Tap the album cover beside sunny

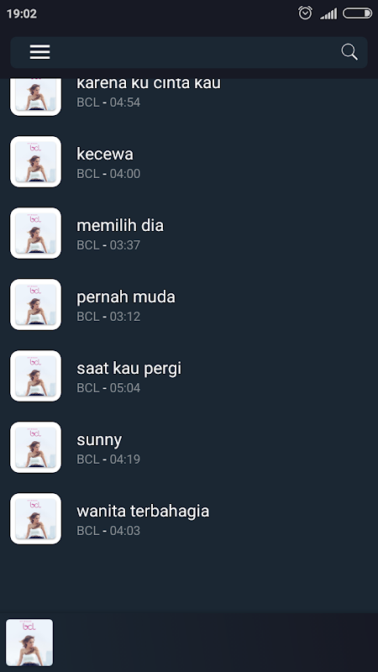(x=35, y=448)
